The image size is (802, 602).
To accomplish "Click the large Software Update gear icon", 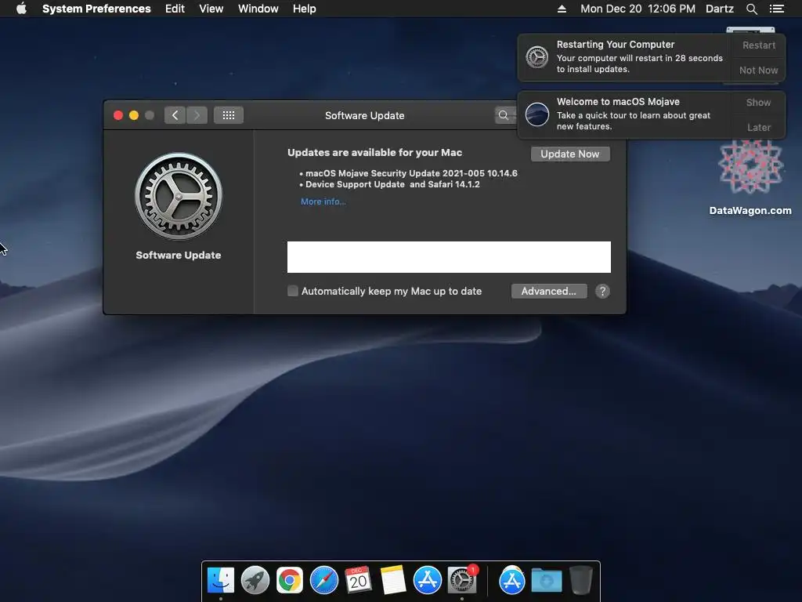I will point(179,196).
